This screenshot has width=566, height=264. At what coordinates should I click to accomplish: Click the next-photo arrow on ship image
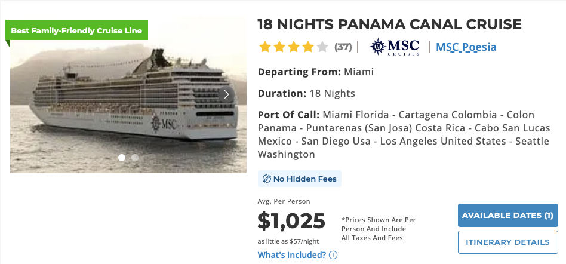pos(226,94)
